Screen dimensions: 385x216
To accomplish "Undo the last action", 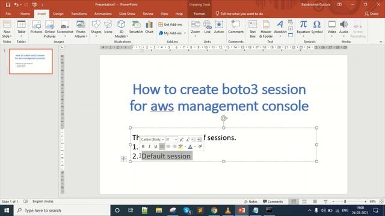I will pos(16,5).
